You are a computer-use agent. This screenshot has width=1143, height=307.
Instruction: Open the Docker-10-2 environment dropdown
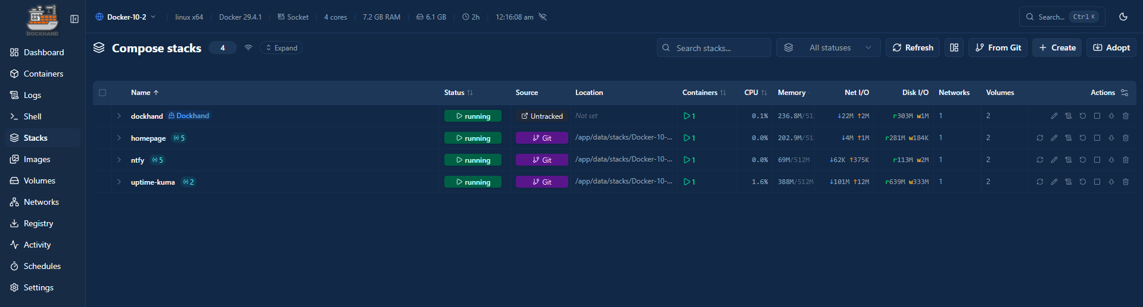tap(126, 17)
